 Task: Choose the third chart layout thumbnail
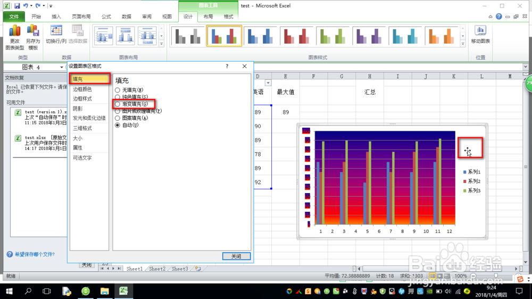[147, 36]
